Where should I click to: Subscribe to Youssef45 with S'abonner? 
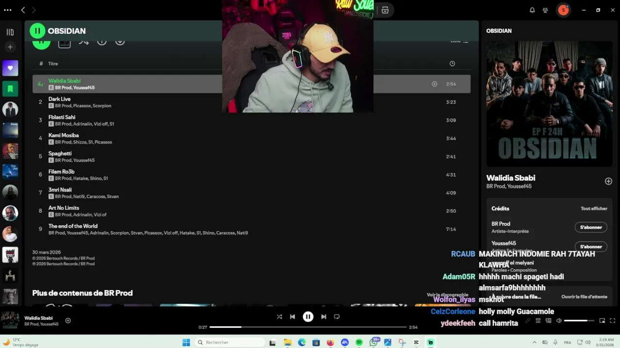point(591,246)
